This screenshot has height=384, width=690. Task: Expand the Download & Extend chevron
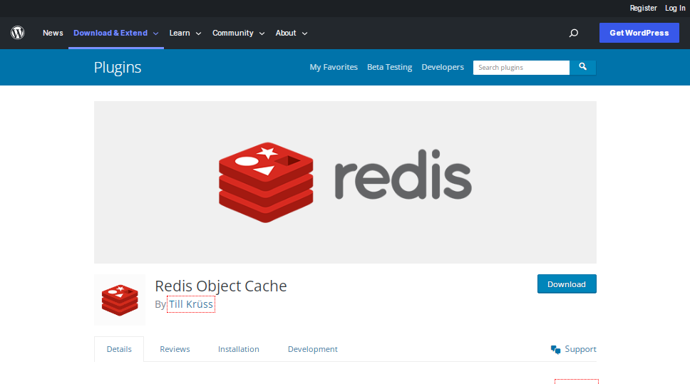point(156,33)
